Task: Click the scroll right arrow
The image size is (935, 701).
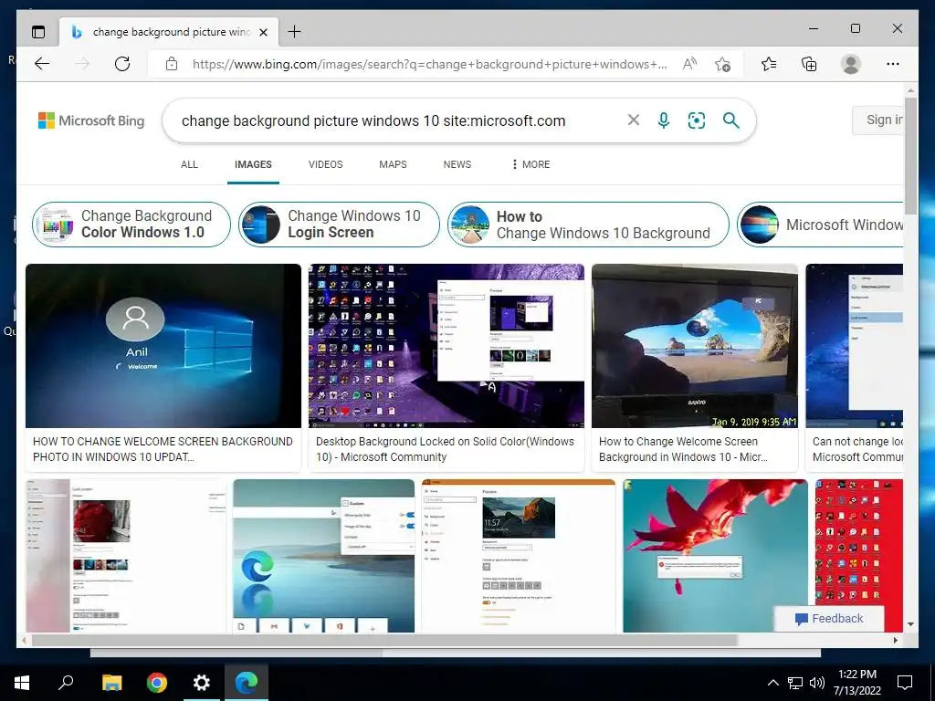Action: [x=895, y=640]
